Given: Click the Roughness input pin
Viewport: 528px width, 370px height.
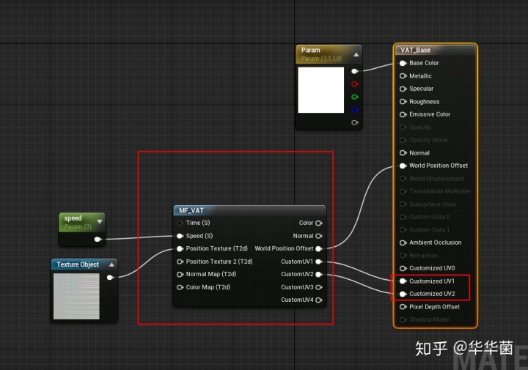Looking at the screenshot, I should pyautogui.click(x=403, y=102).
